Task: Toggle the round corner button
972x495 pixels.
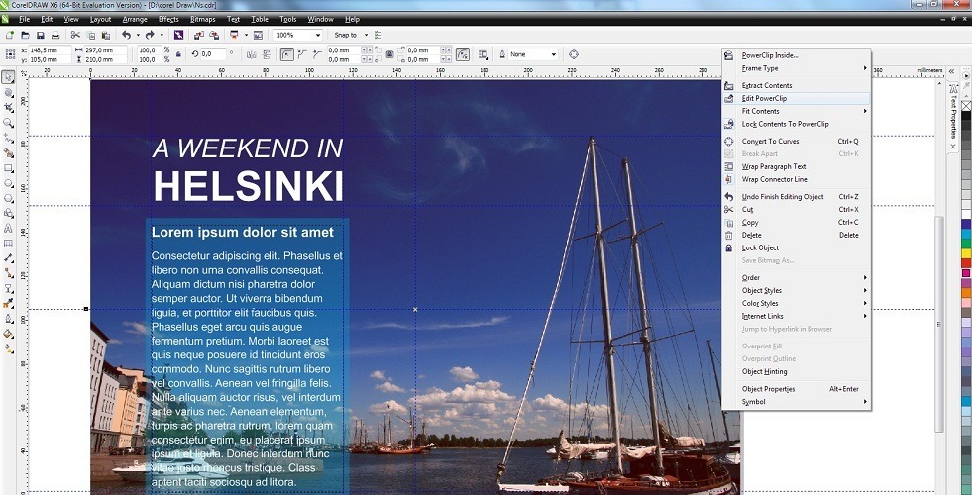Action: (286, 54)
